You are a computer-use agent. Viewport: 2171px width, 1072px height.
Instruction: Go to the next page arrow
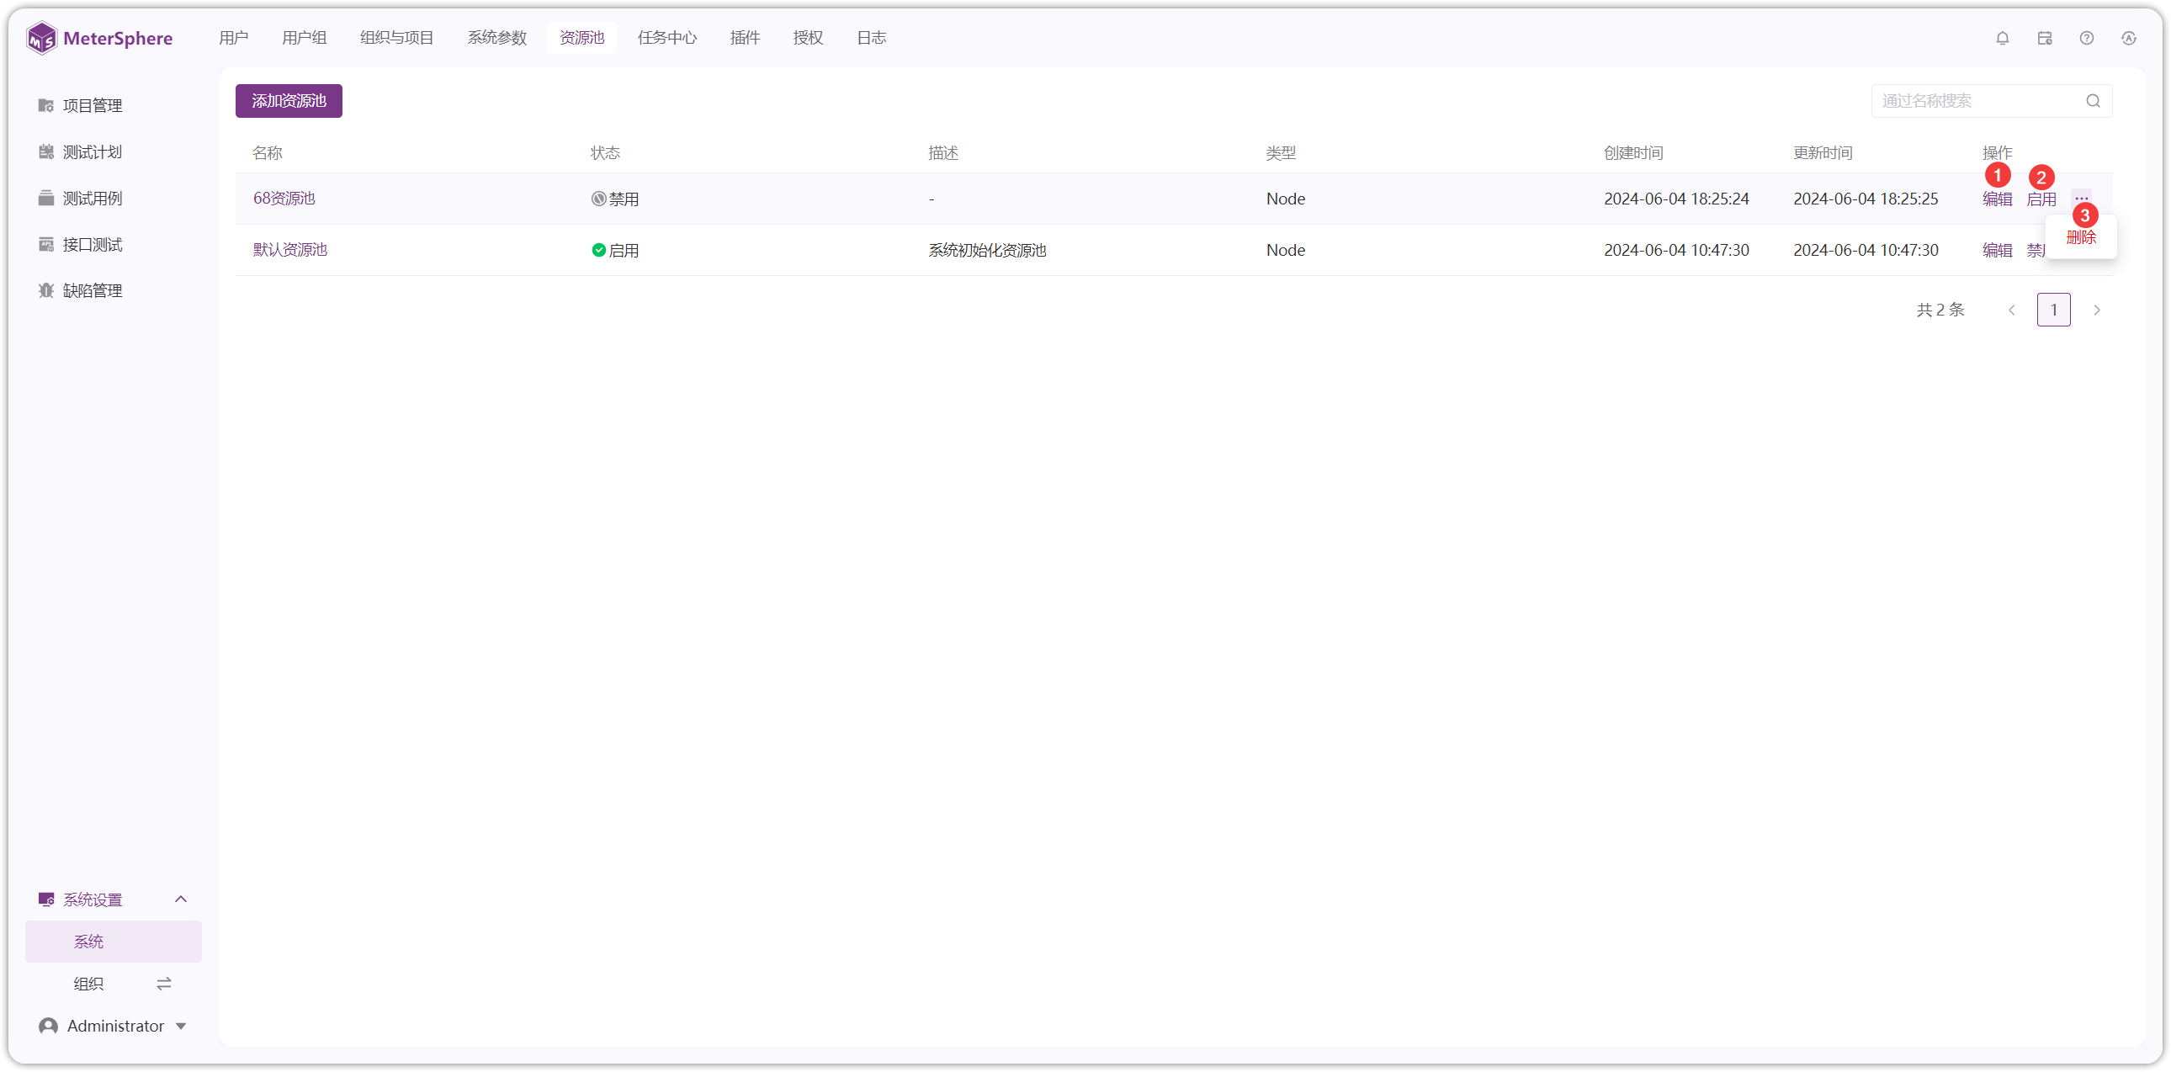click(2097, 310)
